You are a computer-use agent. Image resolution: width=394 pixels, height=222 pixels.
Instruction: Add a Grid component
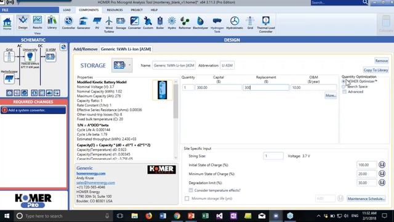click(x=250, y=23)
